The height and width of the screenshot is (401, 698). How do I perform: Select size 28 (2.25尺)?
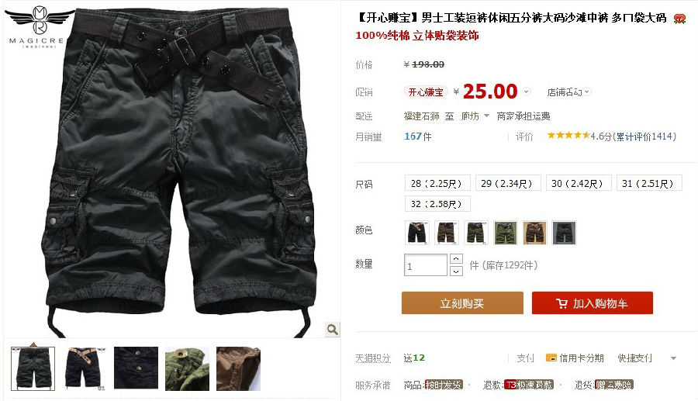tap(437, 183)
